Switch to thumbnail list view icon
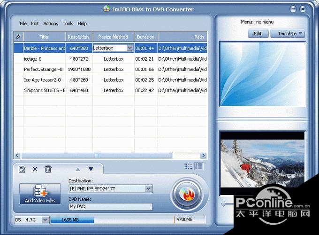 189,166
